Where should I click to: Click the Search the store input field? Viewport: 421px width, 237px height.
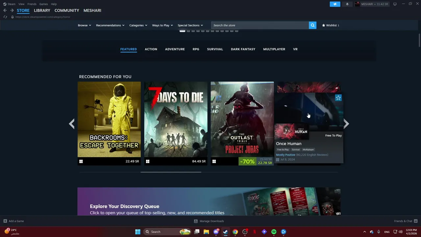(x=260, y=25)
